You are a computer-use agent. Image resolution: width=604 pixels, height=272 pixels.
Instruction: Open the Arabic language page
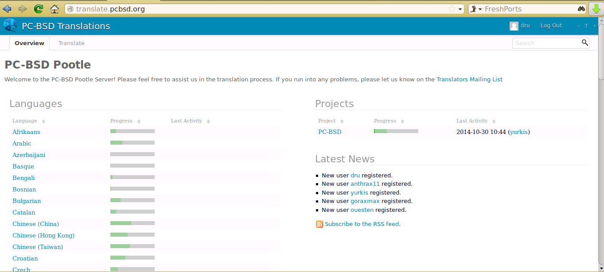pyautogui.click(x=22, y=143)
